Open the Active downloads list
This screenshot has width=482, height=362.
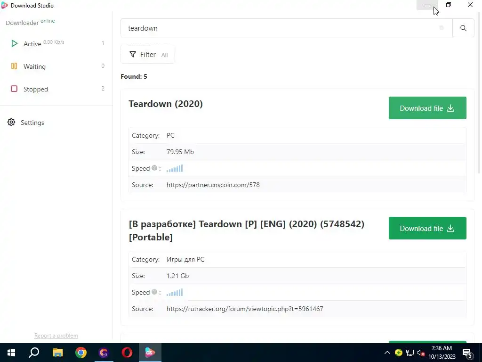[56, 44]
